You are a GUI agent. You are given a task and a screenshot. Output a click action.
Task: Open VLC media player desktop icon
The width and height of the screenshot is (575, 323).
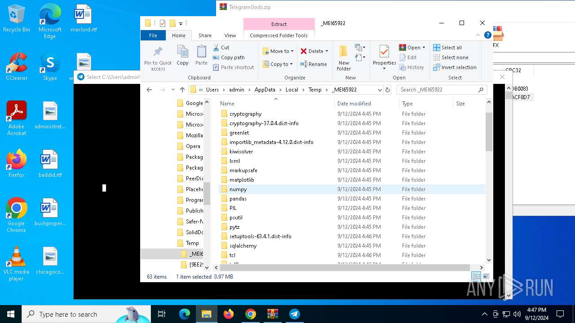[16, 264]
